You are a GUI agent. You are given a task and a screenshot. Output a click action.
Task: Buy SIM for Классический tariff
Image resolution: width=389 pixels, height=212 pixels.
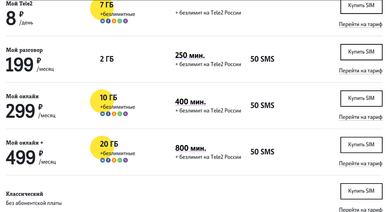[361, 191]
